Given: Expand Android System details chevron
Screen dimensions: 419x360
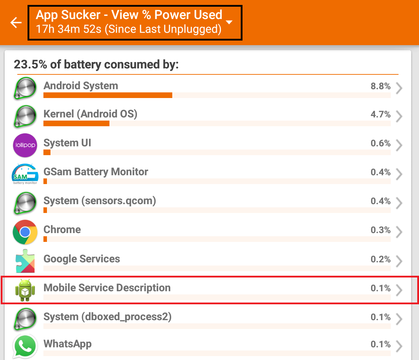Looking at the screenshot, I should pos(399,88).
